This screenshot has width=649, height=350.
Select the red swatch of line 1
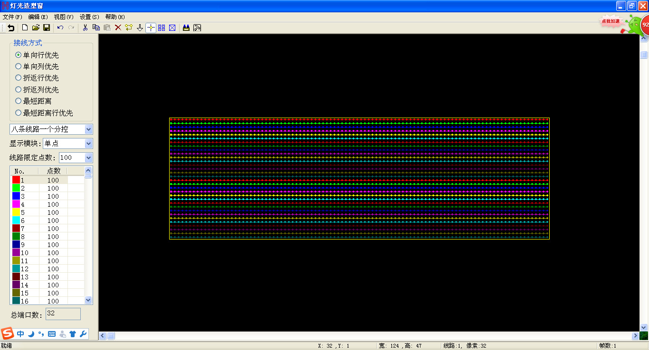16,180
